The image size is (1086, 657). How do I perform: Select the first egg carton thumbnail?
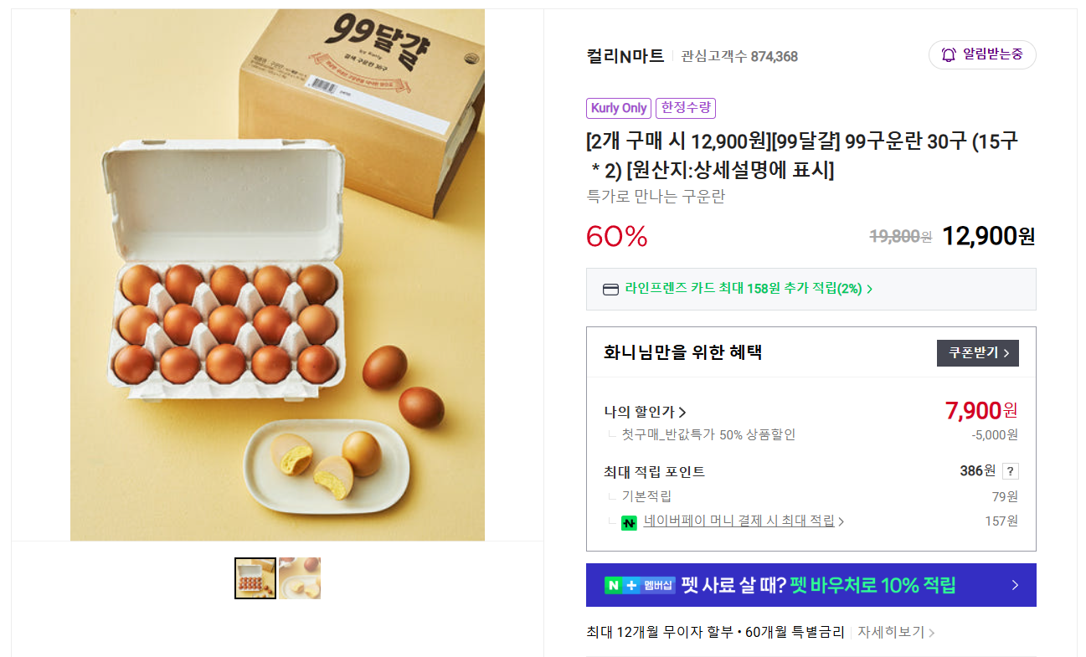click(255, 577)
